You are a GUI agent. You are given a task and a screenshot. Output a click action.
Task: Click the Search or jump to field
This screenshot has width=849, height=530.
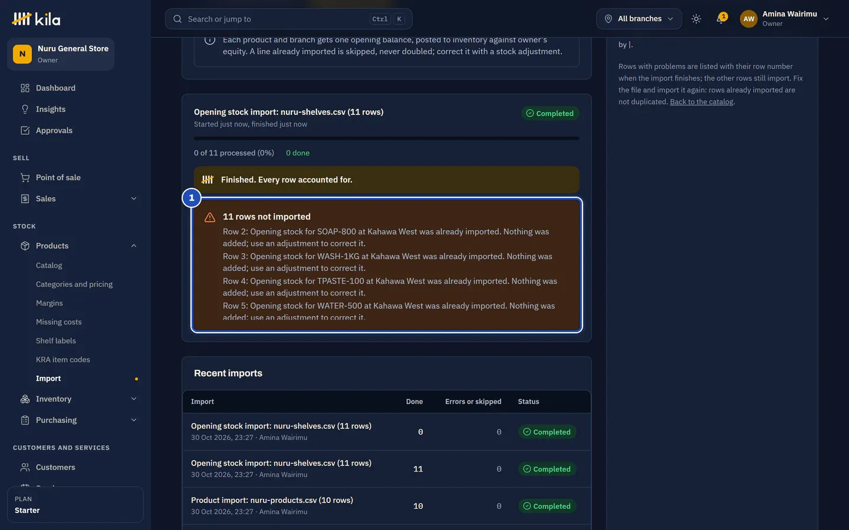tap(288, 19)
